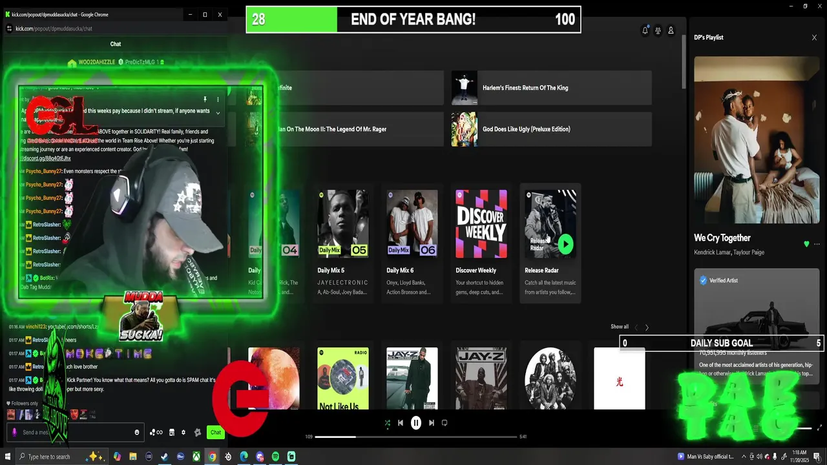Image resolution: width=827 pixels, height=465 pixels.
Task: Toggle repeat in the Spotify player
Action: coord(445,423)
